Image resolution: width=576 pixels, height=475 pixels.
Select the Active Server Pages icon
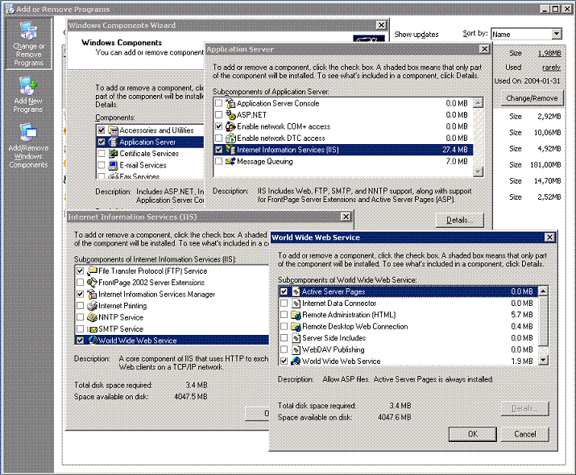296,291
